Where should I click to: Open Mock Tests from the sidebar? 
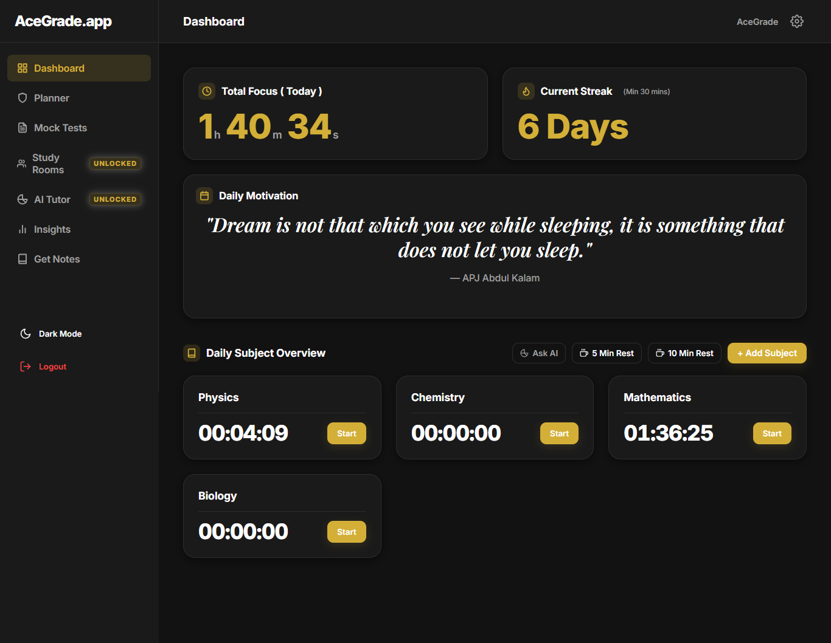[x=79, y=128]
